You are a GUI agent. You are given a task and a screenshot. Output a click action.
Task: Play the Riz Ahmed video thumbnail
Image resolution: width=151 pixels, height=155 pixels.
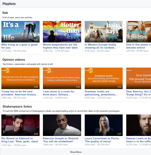coord(21,125)
